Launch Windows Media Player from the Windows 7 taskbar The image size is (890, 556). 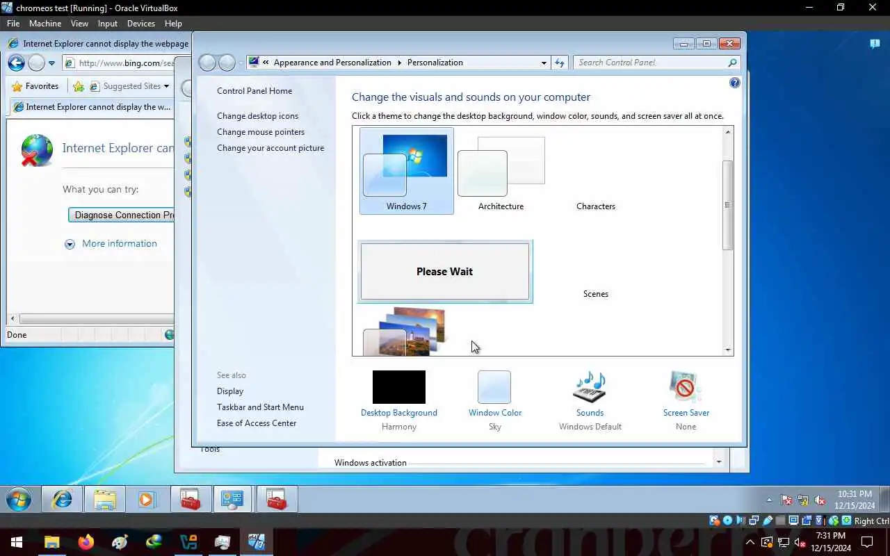[x=147, y=500]
